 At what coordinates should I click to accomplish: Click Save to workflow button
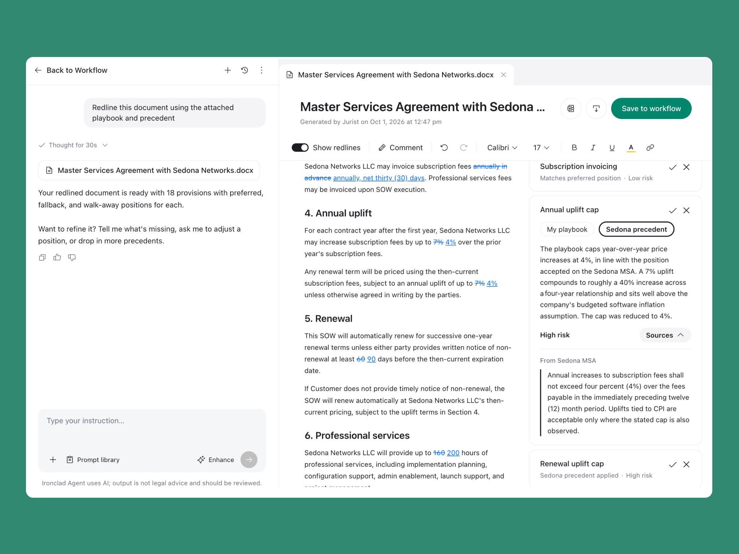point(651,109)
